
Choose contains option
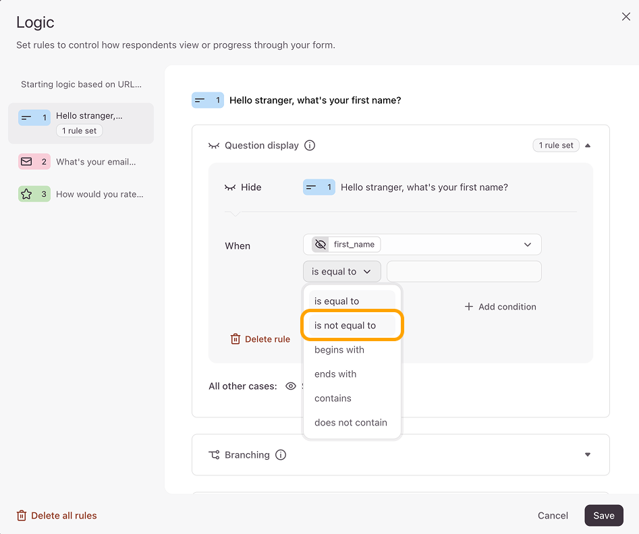click(352, 398)
